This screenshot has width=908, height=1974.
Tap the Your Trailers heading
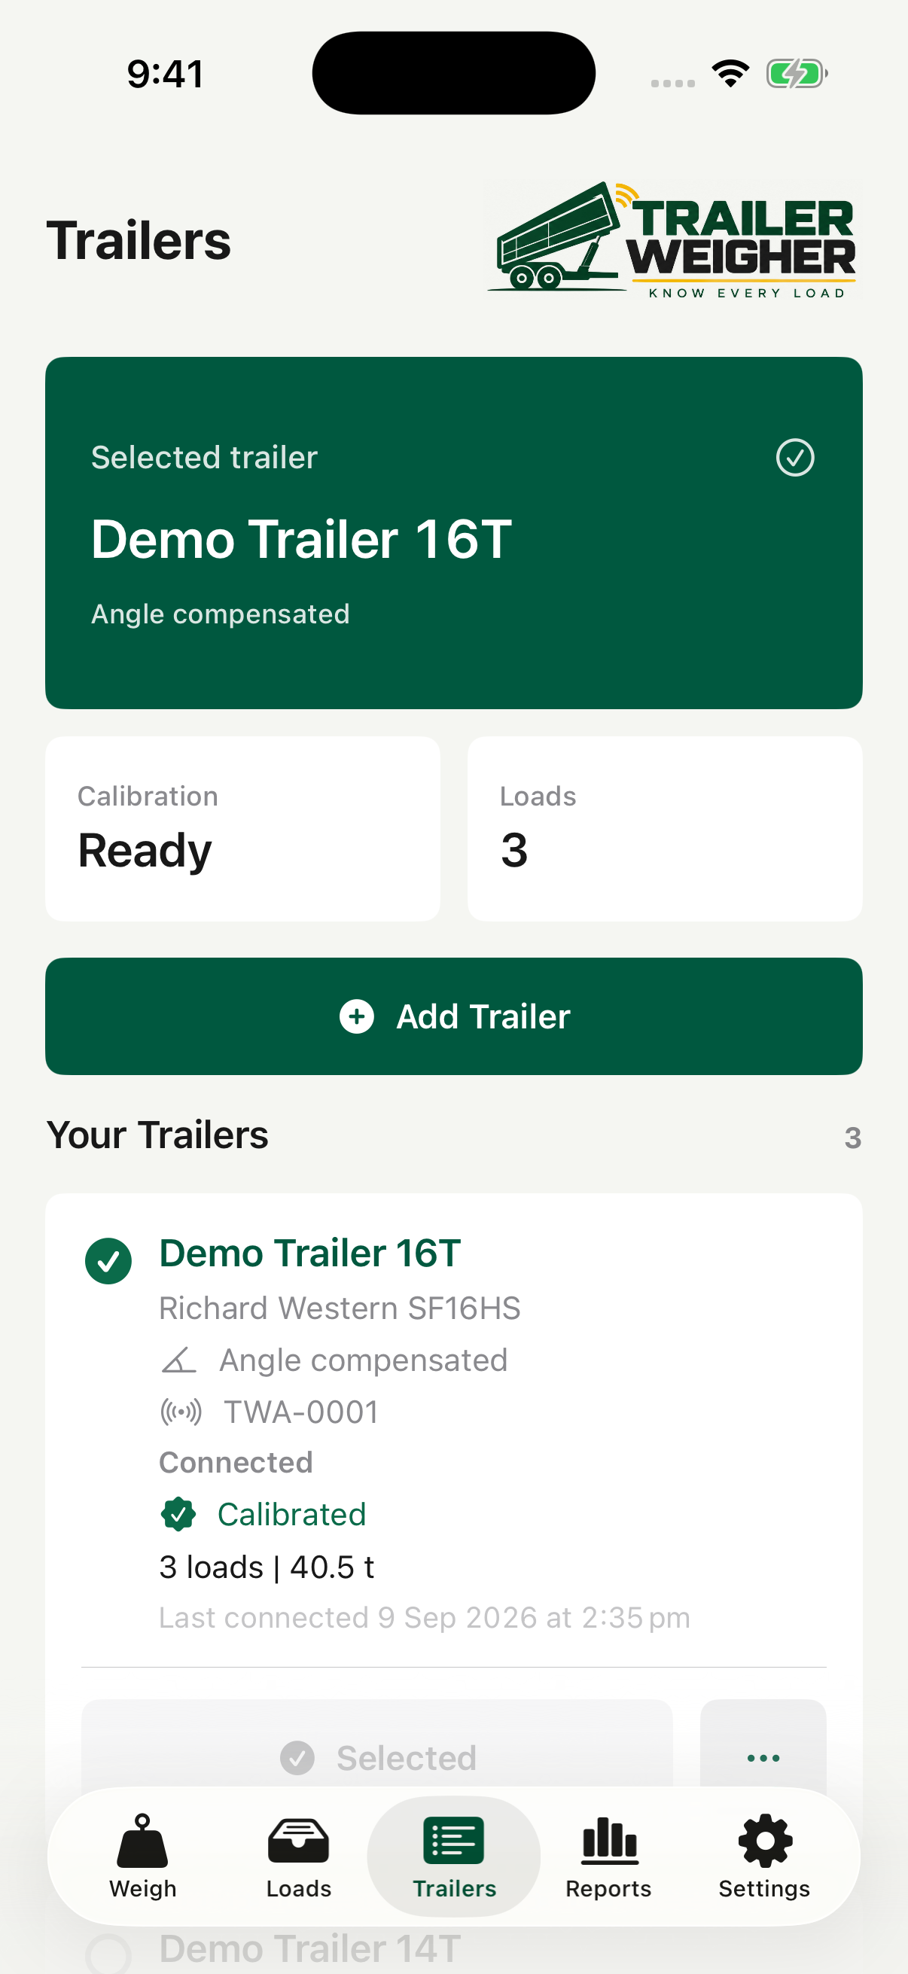pos(157,1135)
